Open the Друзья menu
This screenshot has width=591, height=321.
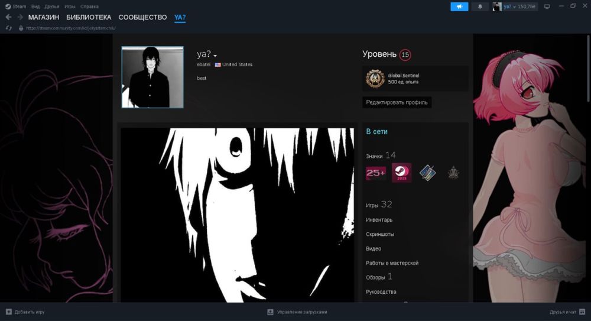click(x=51, y=7)
